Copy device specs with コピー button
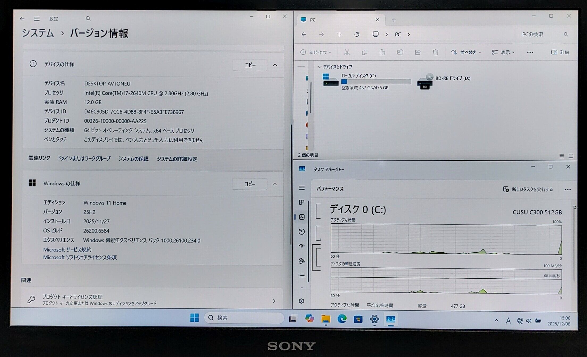This screenshot has height=357, width=587. click(250, 65)
